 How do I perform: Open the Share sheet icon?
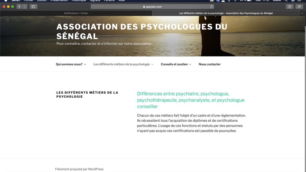[290, 7]
